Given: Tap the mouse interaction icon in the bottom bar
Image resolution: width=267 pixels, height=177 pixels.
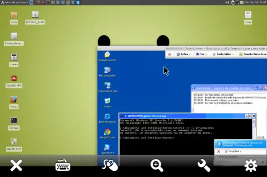Looking at the screenshot, I should [110, 165].
